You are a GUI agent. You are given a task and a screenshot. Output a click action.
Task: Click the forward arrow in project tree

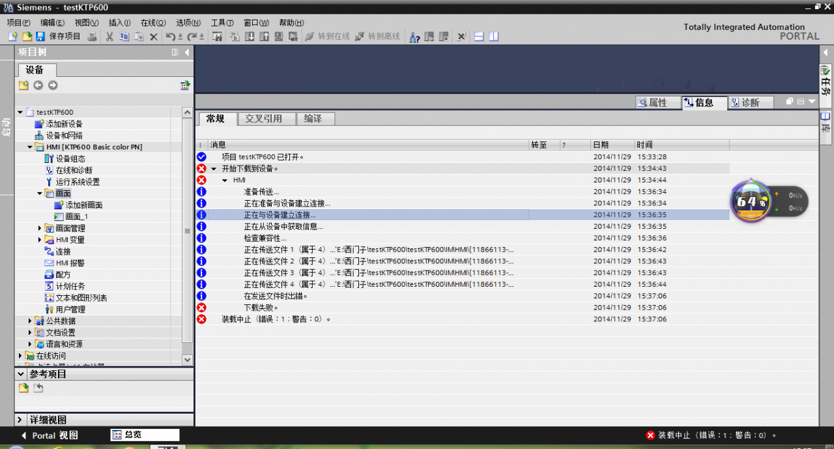tap(53, 85)
